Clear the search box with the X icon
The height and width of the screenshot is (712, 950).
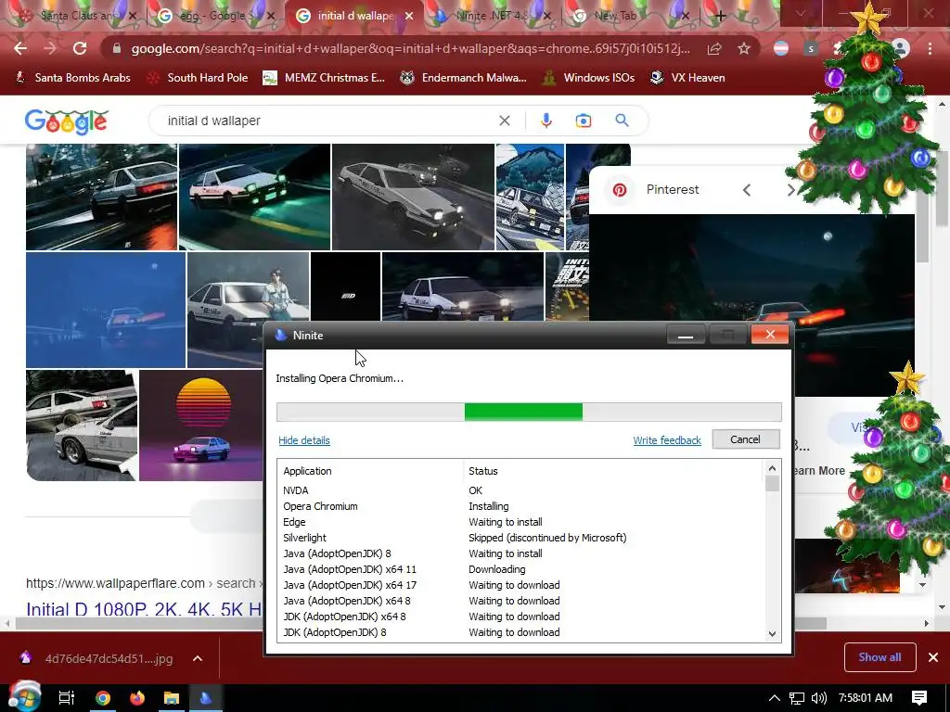click(504, 121)
